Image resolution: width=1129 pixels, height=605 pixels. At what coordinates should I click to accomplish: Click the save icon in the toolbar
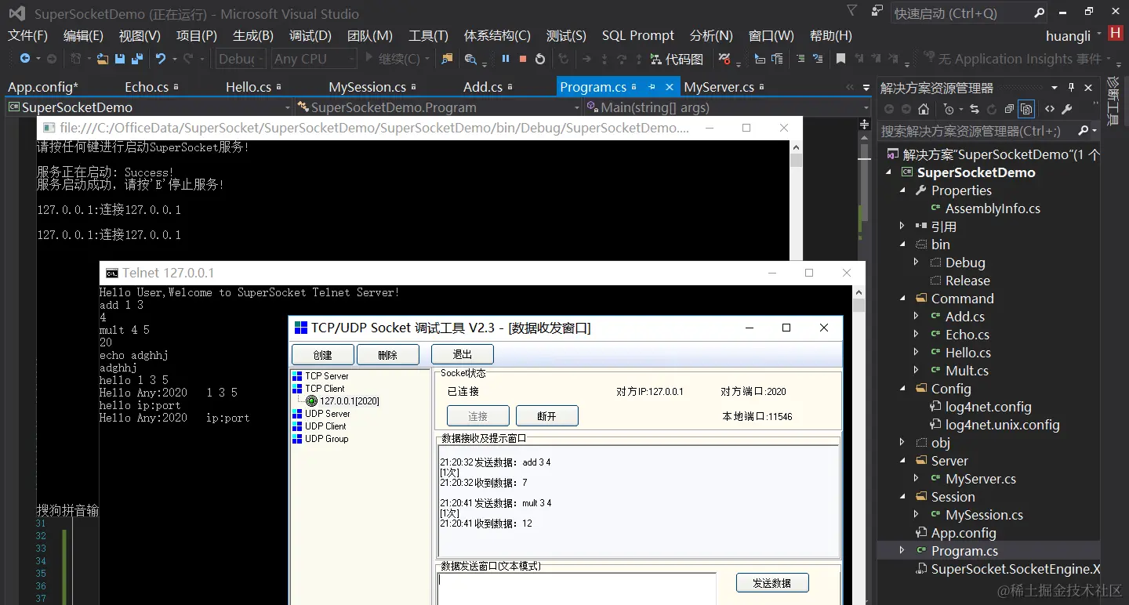120,59
